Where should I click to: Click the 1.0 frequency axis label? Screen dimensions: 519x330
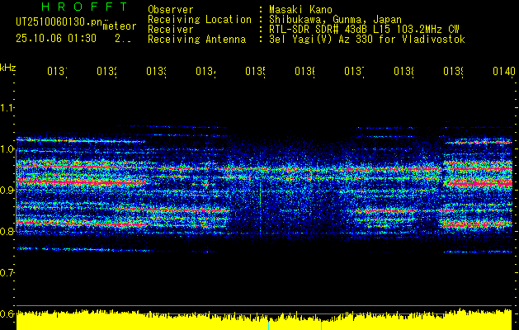(7, 149)
